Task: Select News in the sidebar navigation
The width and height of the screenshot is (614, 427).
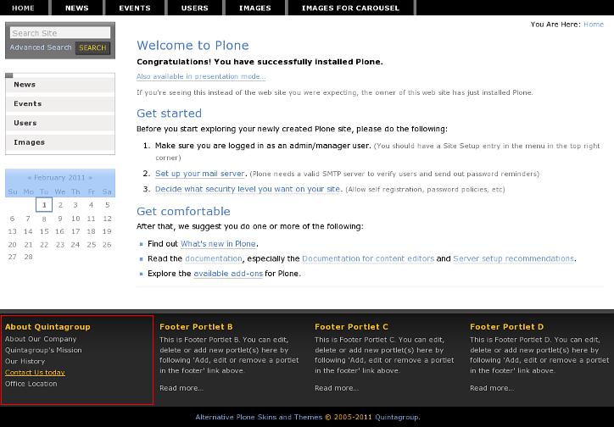Action: click(x=60, y=85)
